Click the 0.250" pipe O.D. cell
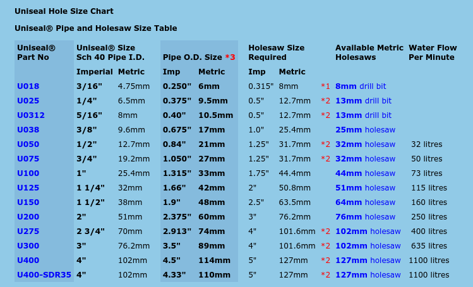The image size is (473, 287). click(x=177, y=86)
